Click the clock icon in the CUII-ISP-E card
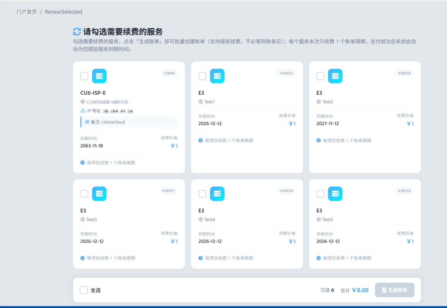Screen dimensions: 447x308 [x=83, y=162]
